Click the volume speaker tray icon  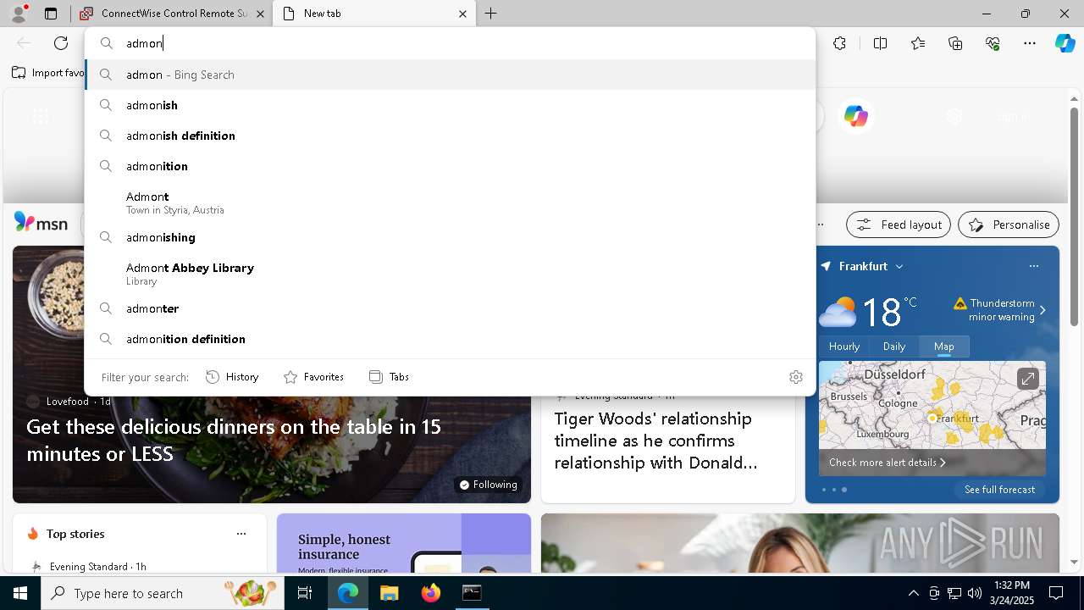pos(974,593)
